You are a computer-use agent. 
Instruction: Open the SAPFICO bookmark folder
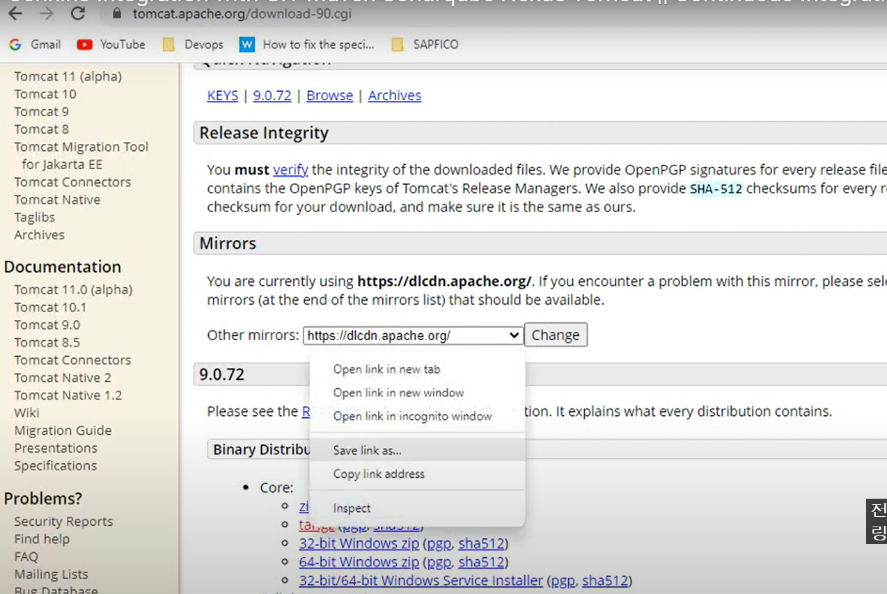click(425, 45)
